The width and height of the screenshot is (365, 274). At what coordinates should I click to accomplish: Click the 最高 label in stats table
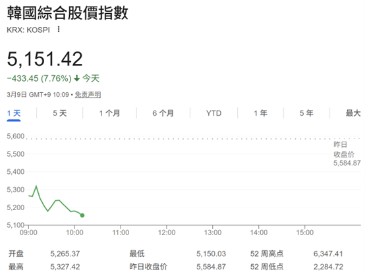tap(16, 267)
